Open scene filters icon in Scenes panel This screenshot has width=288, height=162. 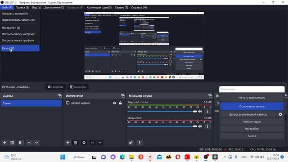[21, 143]
